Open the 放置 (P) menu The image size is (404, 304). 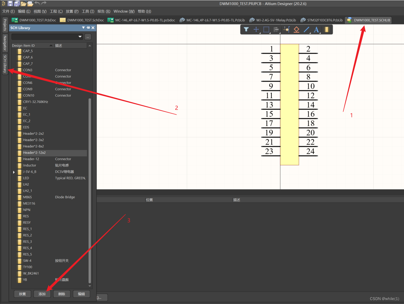click(72, 11)
